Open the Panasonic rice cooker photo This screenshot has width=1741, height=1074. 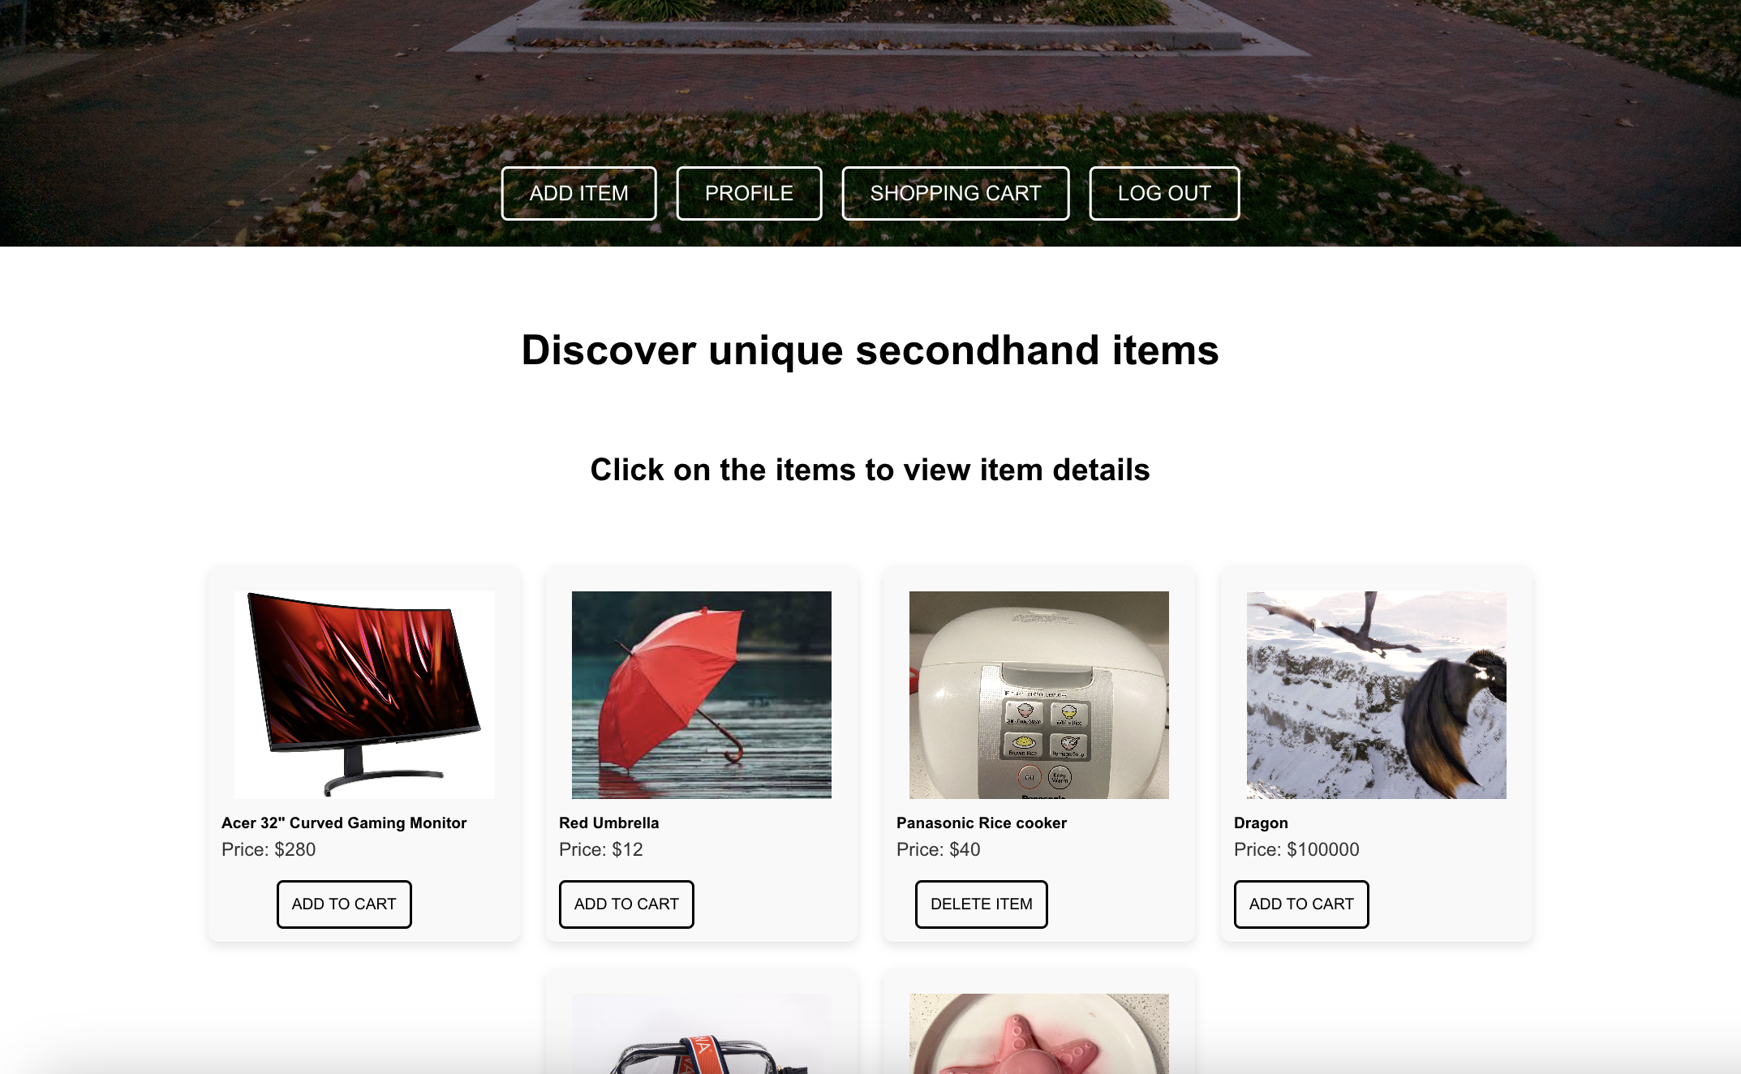tap(1039, 694)
